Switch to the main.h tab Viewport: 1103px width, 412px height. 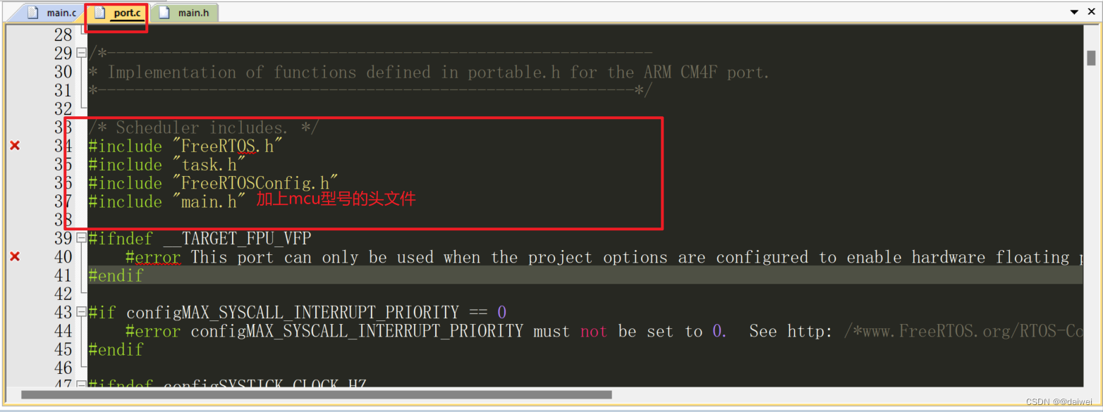[185, 13]
